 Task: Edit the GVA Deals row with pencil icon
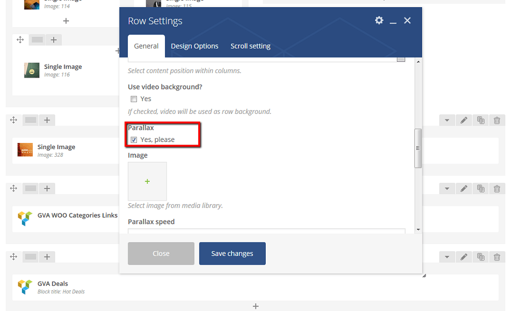pyautogui.click(x=464, y=257)
